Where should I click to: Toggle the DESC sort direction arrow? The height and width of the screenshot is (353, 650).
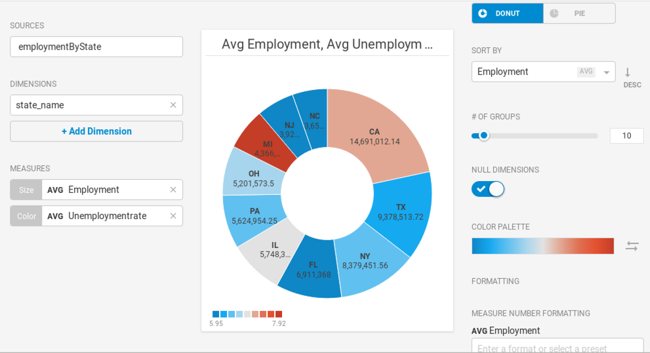coord(628,72)
